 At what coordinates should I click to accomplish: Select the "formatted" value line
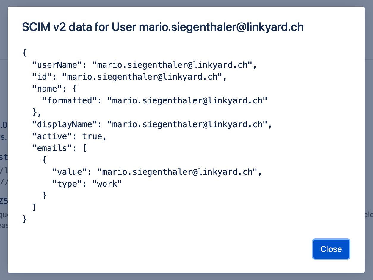[154, 100]
